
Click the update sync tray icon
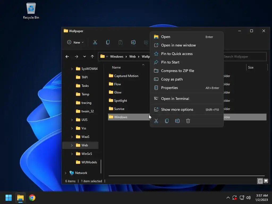235,198
